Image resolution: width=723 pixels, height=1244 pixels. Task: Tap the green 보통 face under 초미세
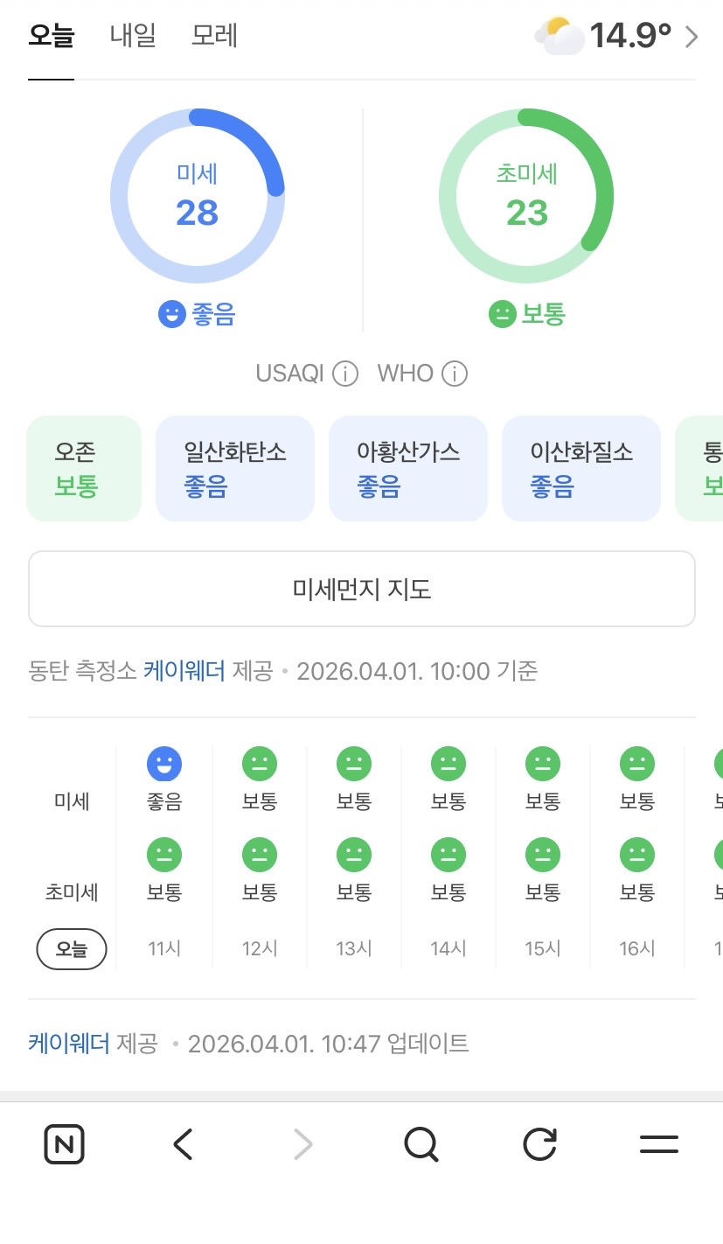point(501,315)
